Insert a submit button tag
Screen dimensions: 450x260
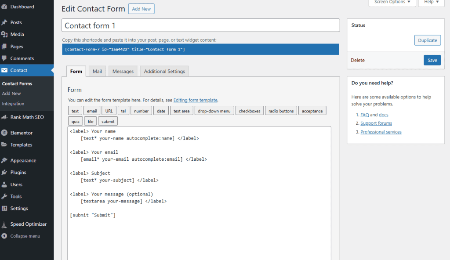(108, 121)
